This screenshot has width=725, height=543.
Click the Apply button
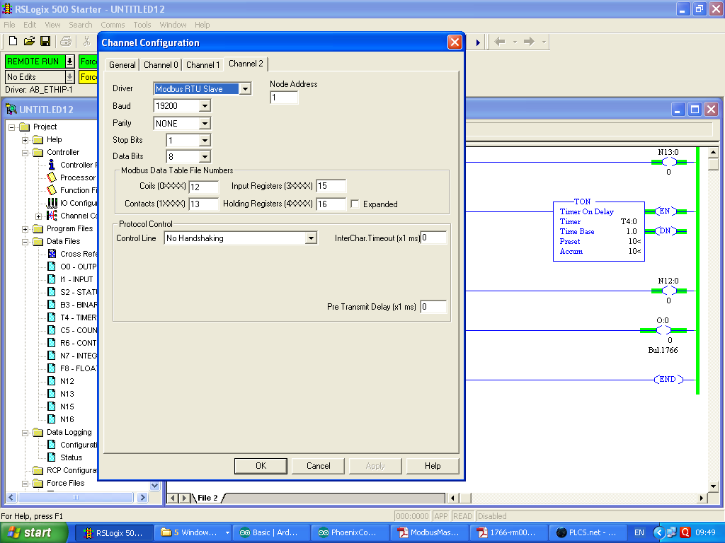pos(375,466)
